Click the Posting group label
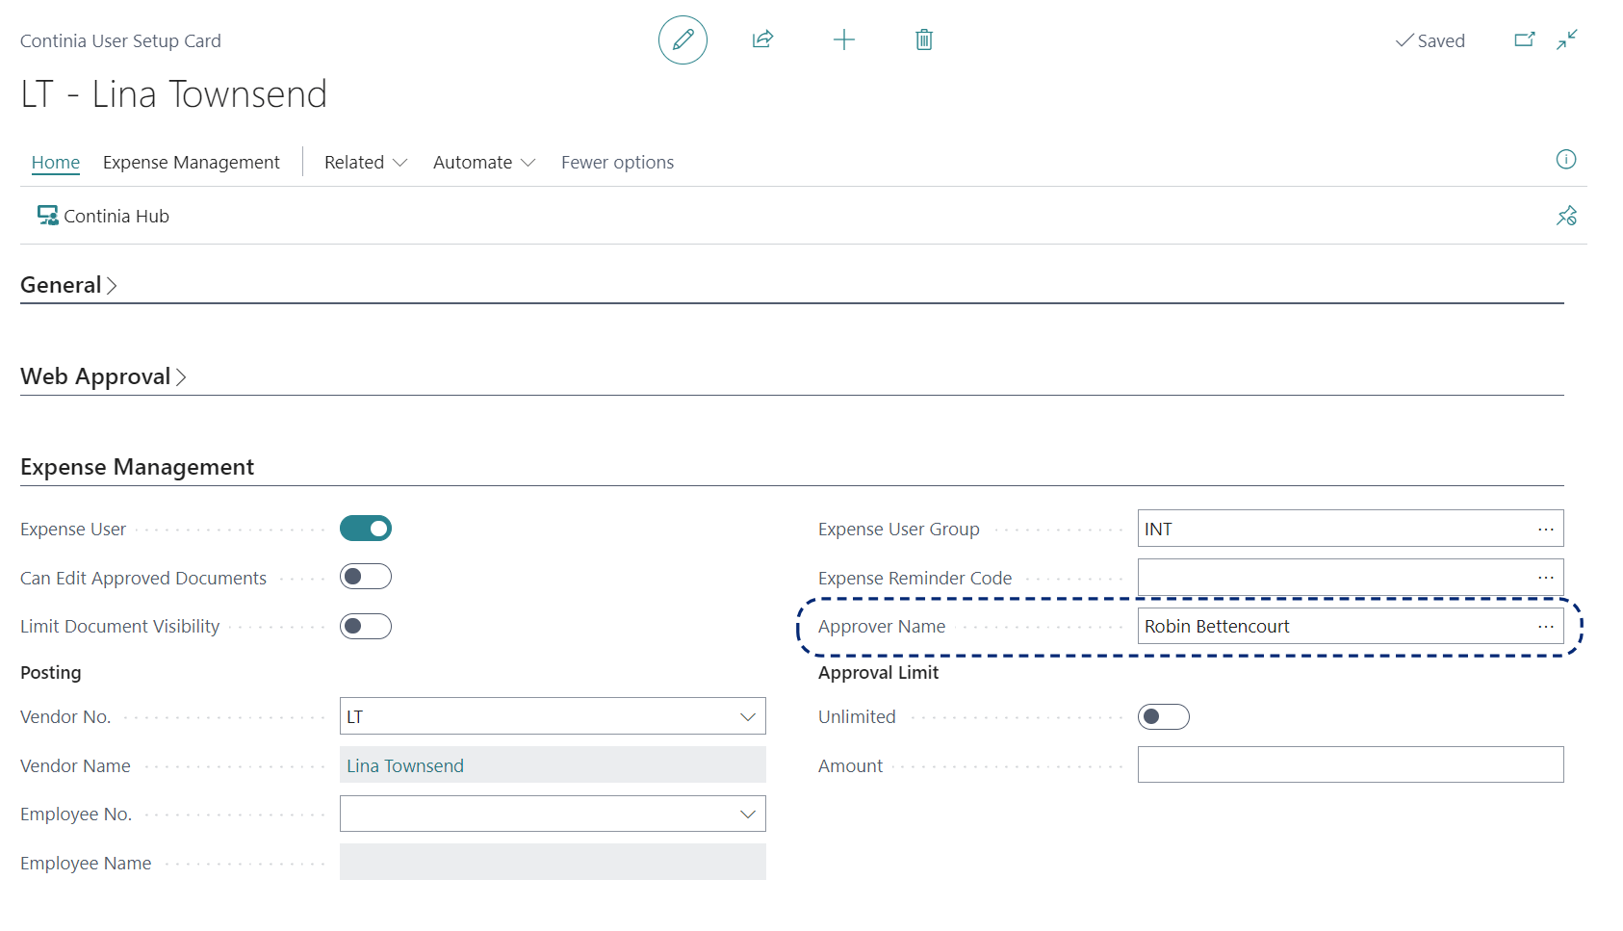 click(x=51, y=673)
